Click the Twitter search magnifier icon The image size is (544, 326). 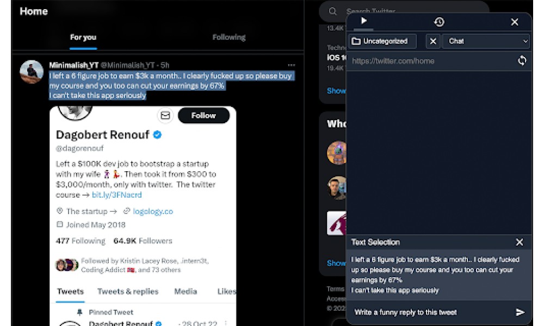click(x=333, y=11)
